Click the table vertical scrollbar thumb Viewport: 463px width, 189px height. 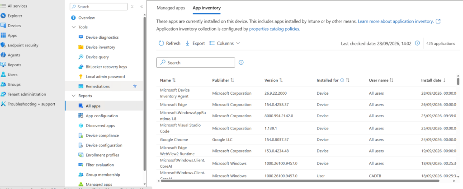point(458,81)
